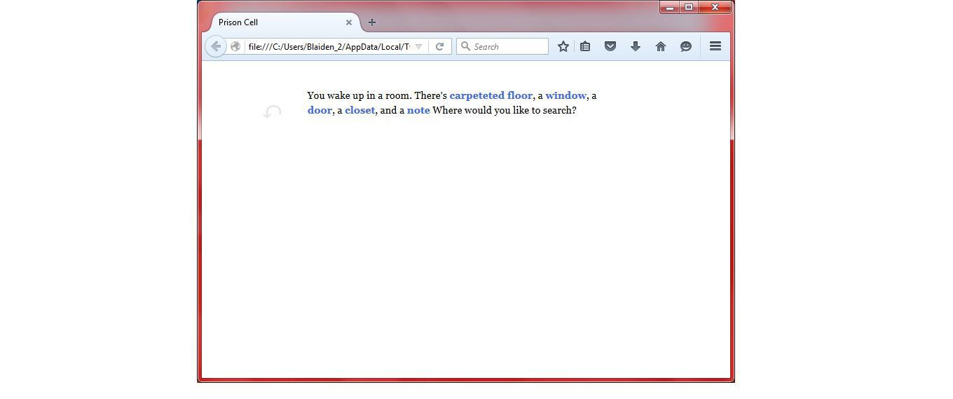Click the Twine undo arrow
This screenshot has width=953, height=399.
point(273,111)
